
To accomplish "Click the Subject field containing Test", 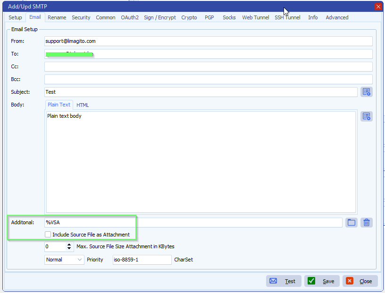I will tap(201, 92).
